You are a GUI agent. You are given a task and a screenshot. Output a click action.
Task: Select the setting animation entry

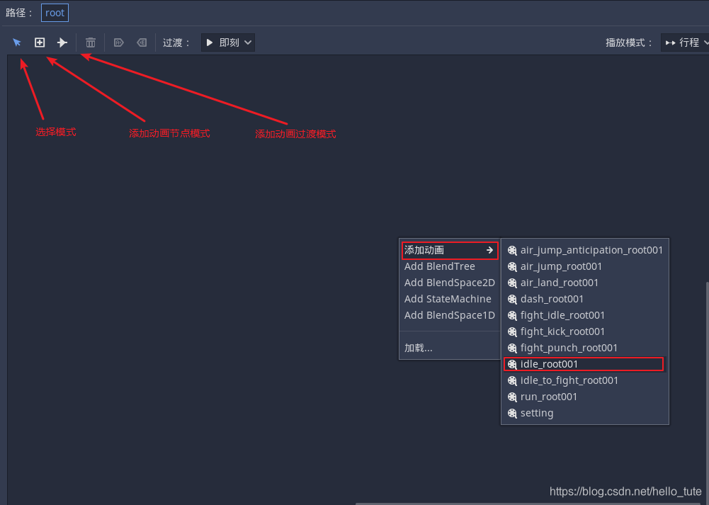584,413
